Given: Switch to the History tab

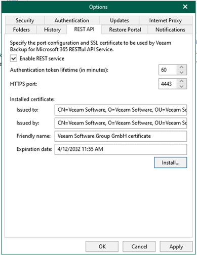Looking at the screenshot, I should pyautogui.click(x=52, y=29).
